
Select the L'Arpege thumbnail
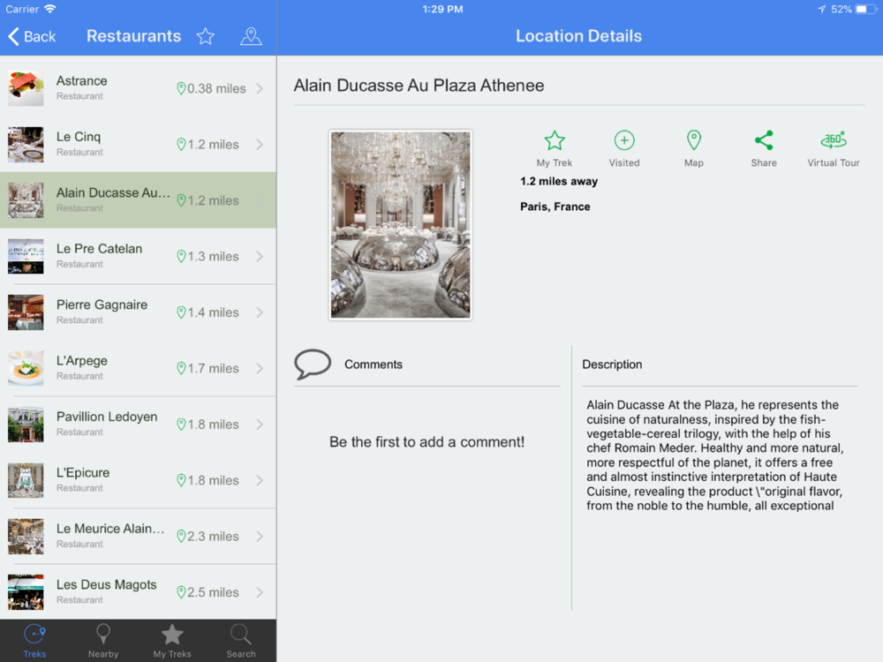point(26,369)
